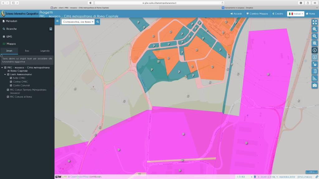Click the Cambia Mappa button
The height and width of the screenshot is (179, 319).
[x=257, y=14]
